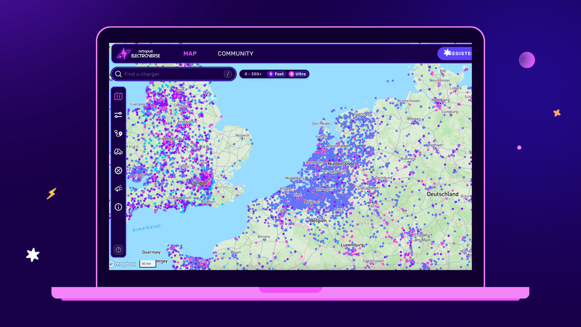Expand the search shortcut slash indicator
The image size is (581, 327).
[228, 74]
